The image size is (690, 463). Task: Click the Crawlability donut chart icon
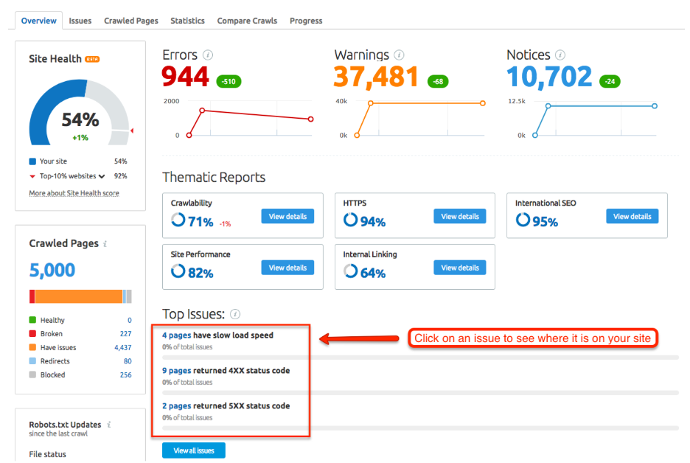pos(178,221)
